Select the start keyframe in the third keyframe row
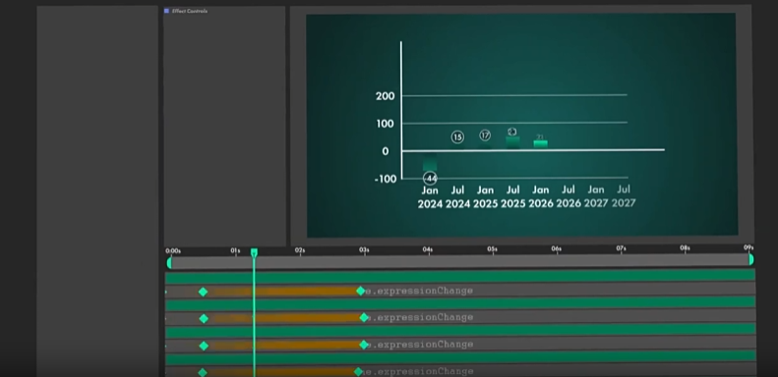Image resolution: width=778 pixels, height=377 pixels. (x=204, y=346)
